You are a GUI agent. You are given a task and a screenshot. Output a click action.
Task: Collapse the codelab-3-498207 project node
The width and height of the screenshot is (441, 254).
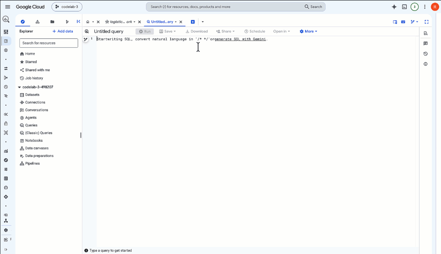19,87
